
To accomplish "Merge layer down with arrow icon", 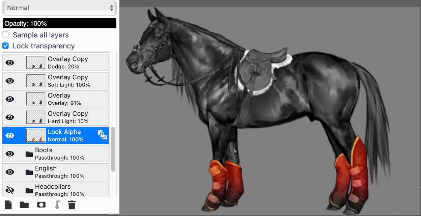I will [x=57, y=205].
